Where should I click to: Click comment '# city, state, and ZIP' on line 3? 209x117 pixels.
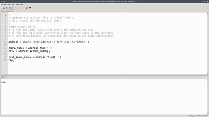tap(24, 21)
